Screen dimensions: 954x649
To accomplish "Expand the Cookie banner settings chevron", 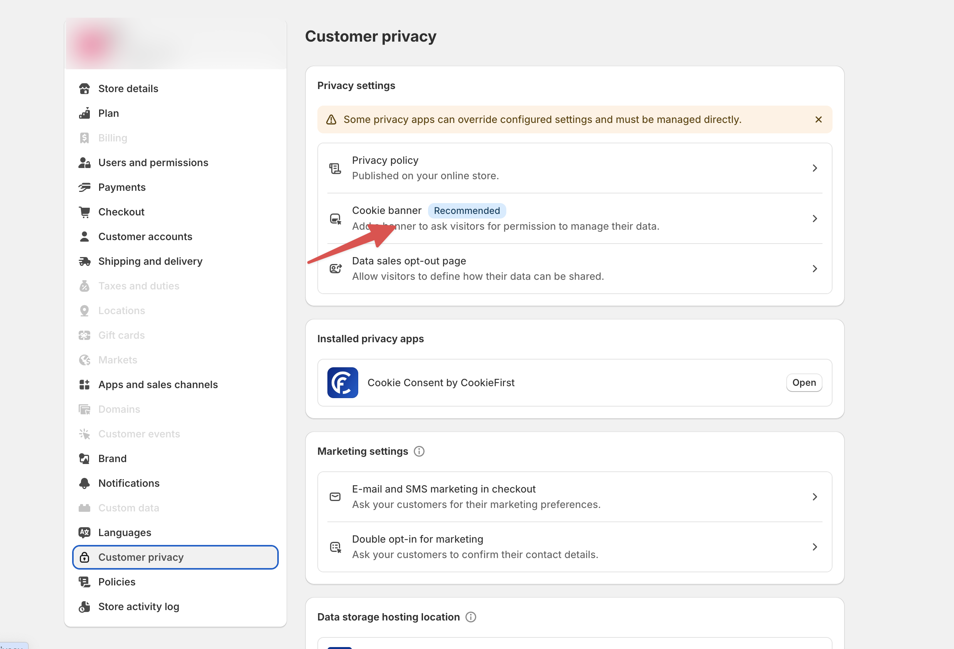I will tap(815, 219).
